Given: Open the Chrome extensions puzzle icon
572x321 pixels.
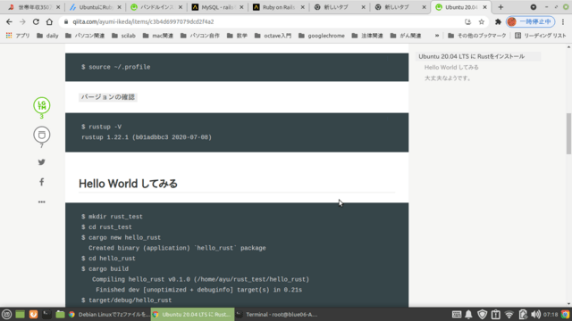Looking at the screenshot, I should 498,21.
